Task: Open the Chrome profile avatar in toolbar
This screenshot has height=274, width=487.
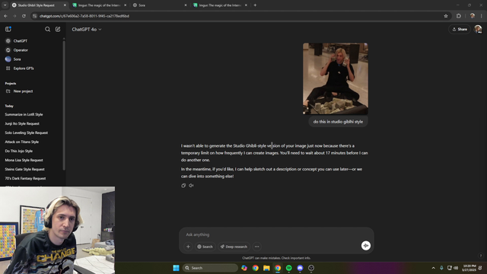Action: 473,16
